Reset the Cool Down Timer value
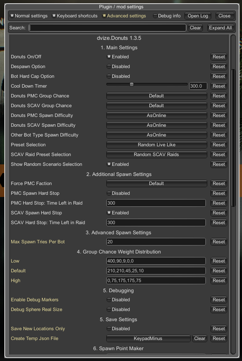242x361 pixels. [218, 86]
